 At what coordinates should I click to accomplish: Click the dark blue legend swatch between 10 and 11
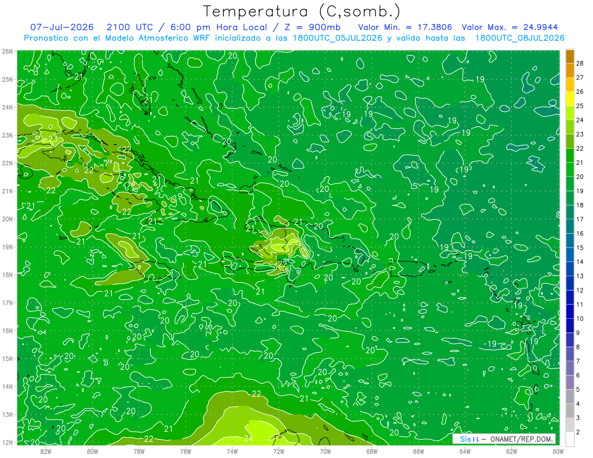(x=570, y=311)
